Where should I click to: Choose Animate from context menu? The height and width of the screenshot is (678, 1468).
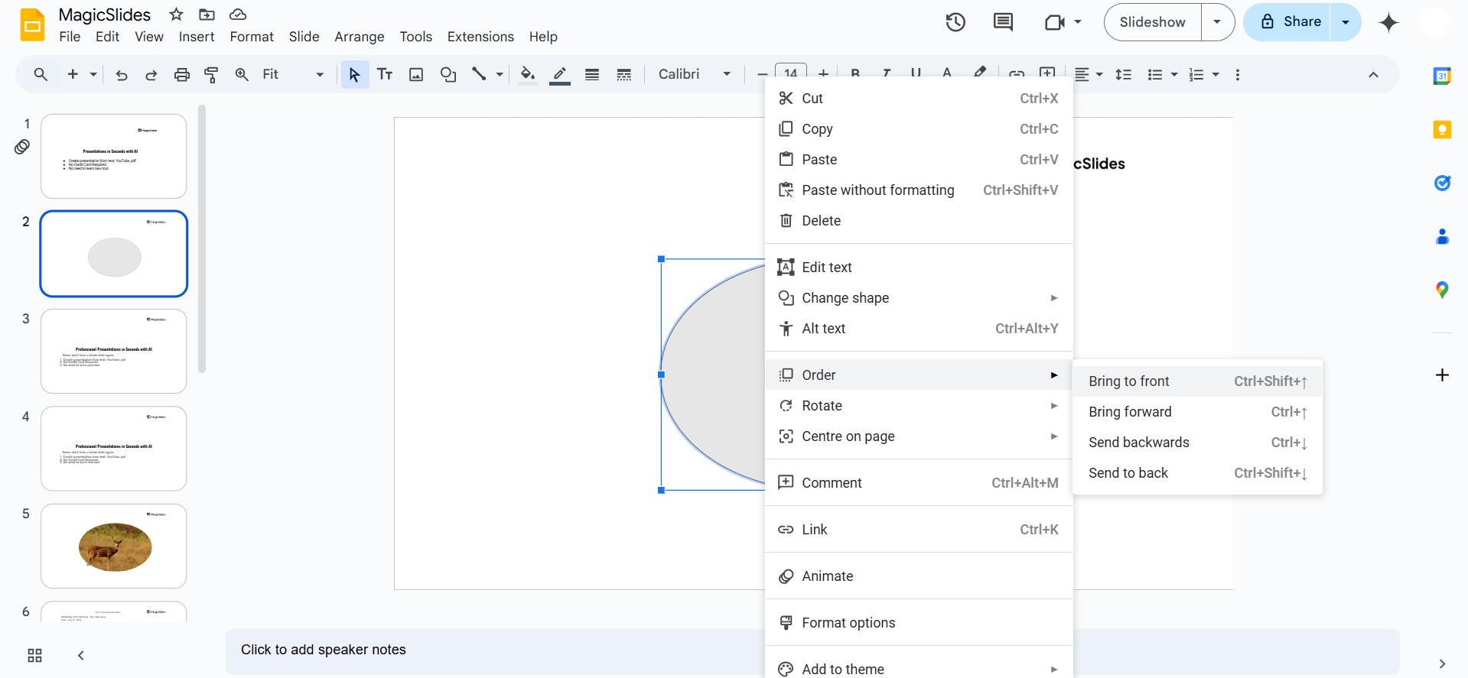tap(919, 576)
